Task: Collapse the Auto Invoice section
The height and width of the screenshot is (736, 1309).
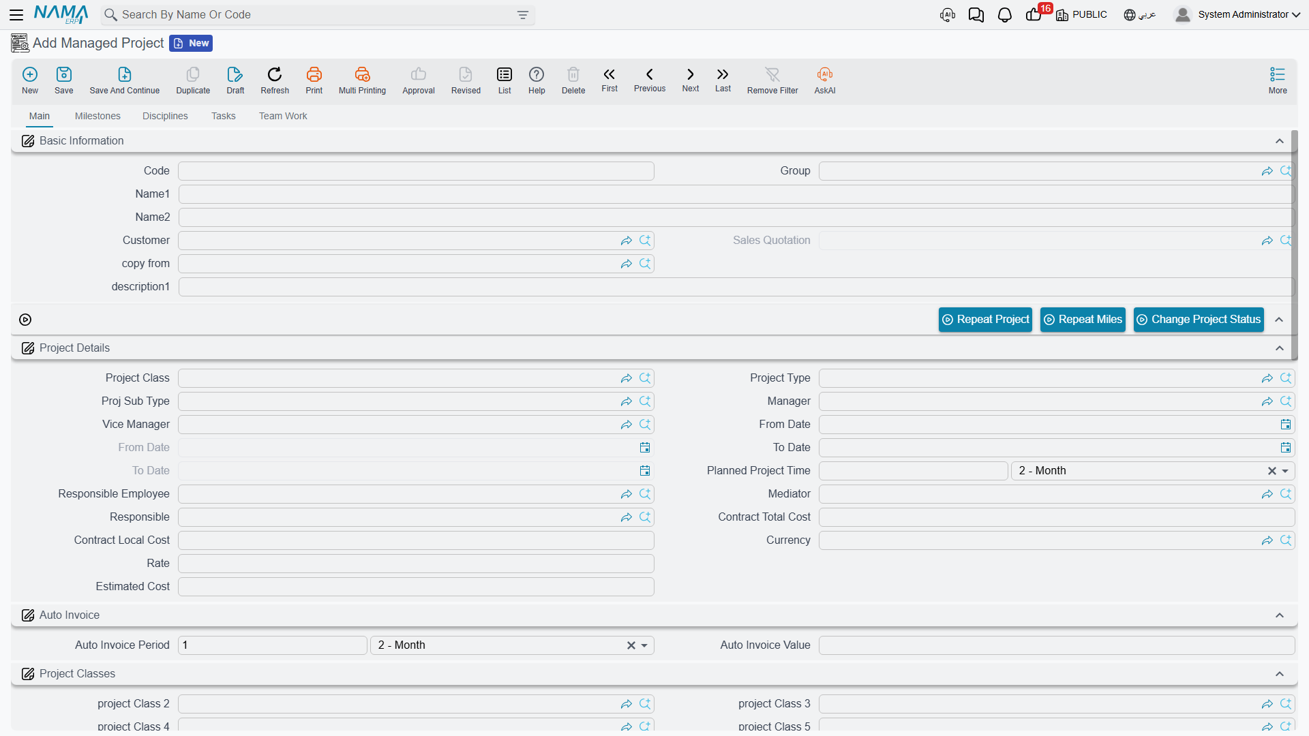Action: click(x=1280, y=615)
